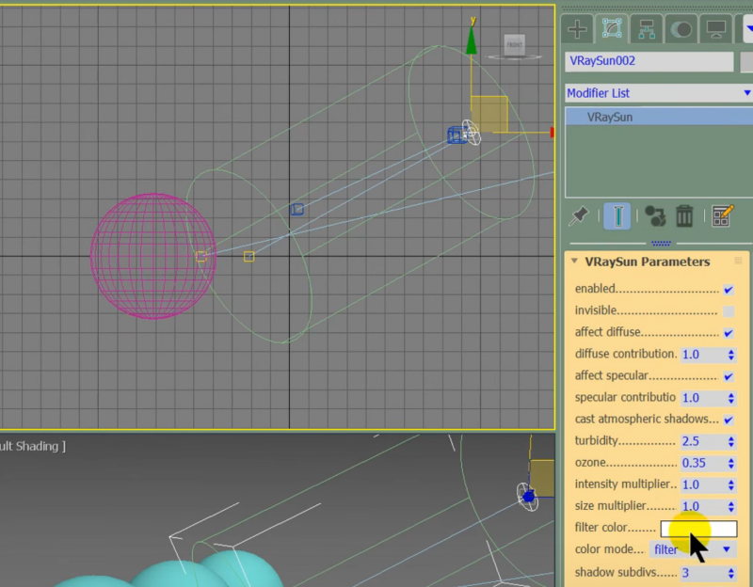The height and width of the screenshot is (587, 753).
Task: Click the VRaySun002 object name field
Action: coord(649,61)
